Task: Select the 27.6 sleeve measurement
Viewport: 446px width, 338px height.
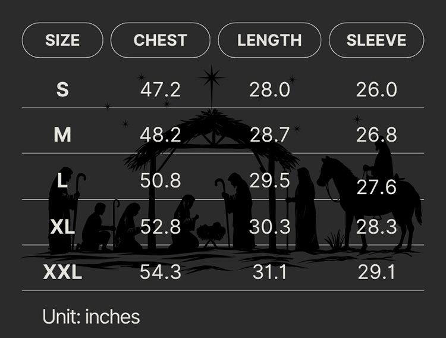Action: tap(376, 187)
